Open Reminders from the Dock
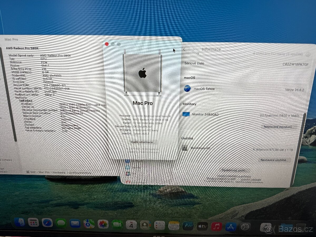The image size is (316, 237). pyautogui.click(x=160, y=225)
